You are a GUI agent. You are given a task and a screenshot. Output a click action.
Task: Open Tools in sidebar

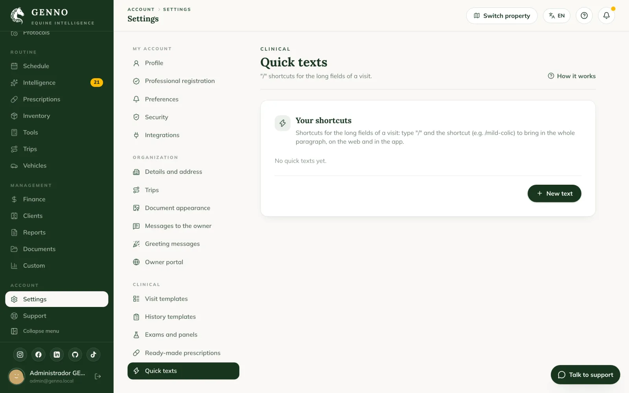coord(57,132)
